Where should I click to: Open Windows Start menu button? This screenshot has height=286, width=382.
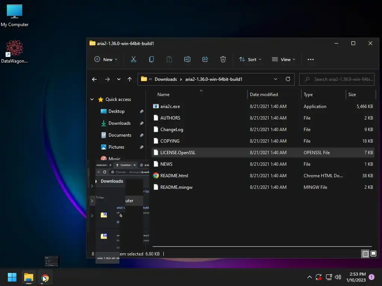pos(12,277)
